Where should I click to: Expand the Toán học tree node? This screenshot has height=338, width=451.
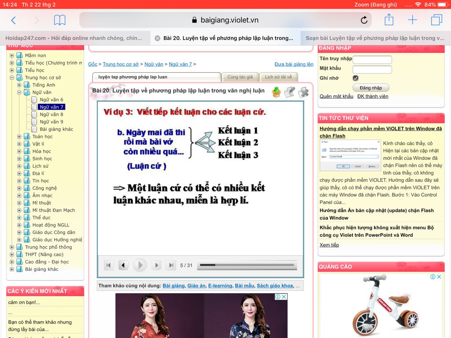pyautogui.click(x=19, y=136)
